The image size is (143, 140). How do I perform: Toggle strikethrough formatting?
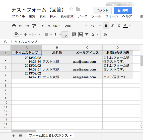tap(119, 26)
